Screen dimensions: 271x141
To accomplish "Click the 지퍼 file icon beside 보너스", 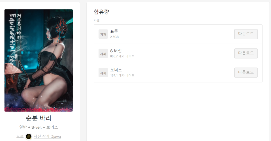I will tap(103, 73).
